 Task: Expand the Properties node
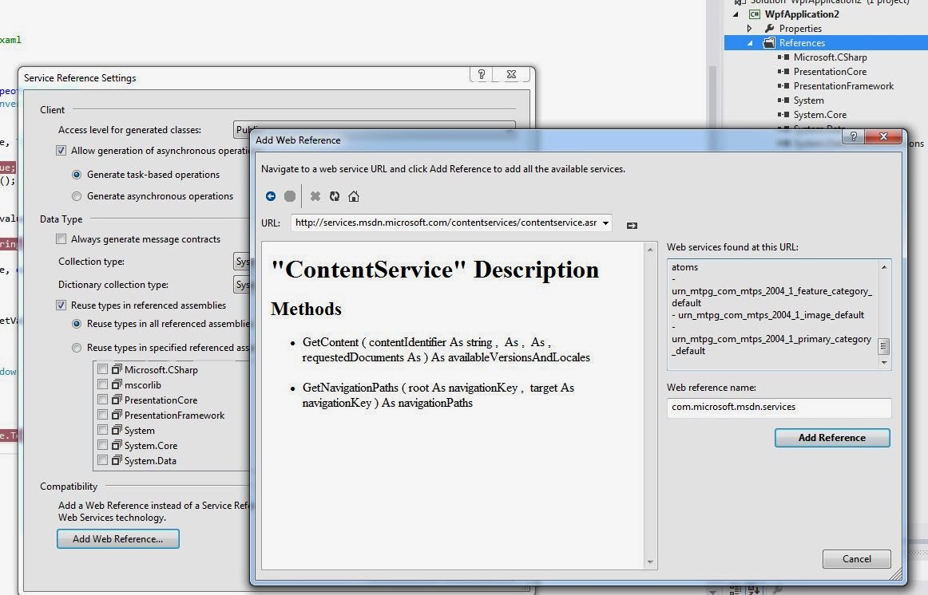tap(749, 29)
